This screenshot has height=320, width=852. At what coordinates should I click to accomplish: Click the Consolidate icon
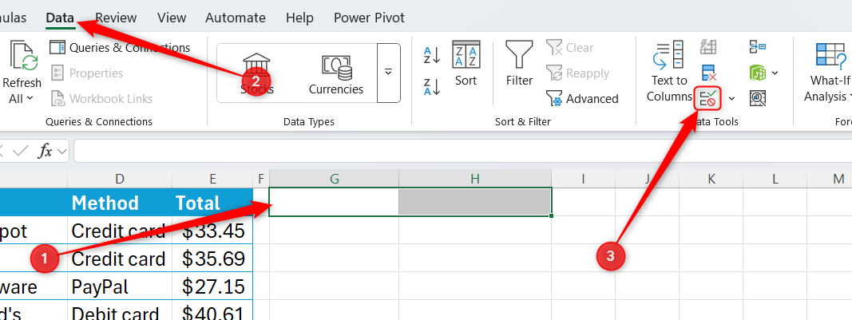pyautogui.click(x=758, y=47)
